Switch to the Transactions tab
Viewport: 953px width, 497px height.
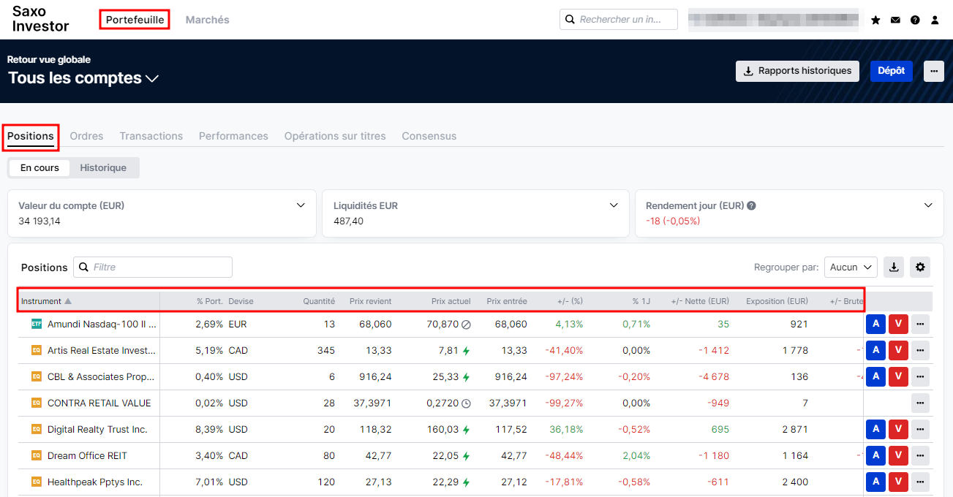pyautogui.click(x=151, y=136)
